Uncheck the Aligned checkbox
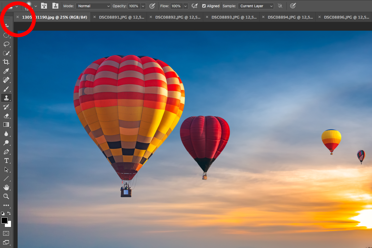 [x=204, y=6]
